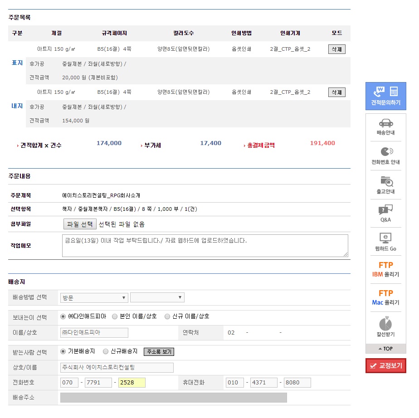Open 전화번호 안내 phone info icon
Screen dimensions: 419x418
pos(385,156)
